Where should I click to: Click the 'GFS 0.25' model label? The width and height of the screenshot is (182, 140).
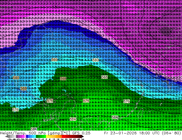tap(81, 133)
